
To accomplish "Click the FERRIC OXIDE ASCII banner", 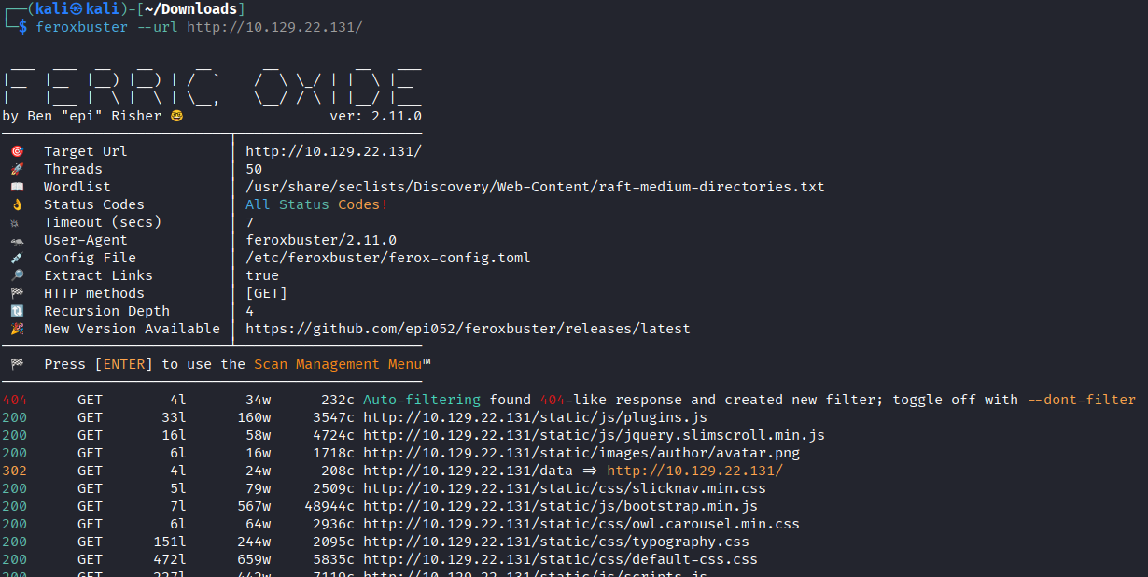I will (x=210, y=84).
